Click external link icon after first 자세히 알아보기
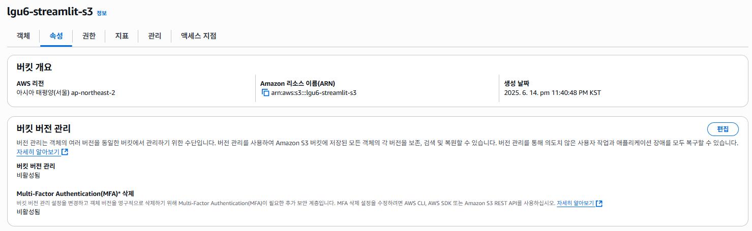The image size is (752, 231). 65,152
